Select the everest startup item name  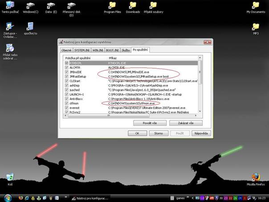[74, 108]
